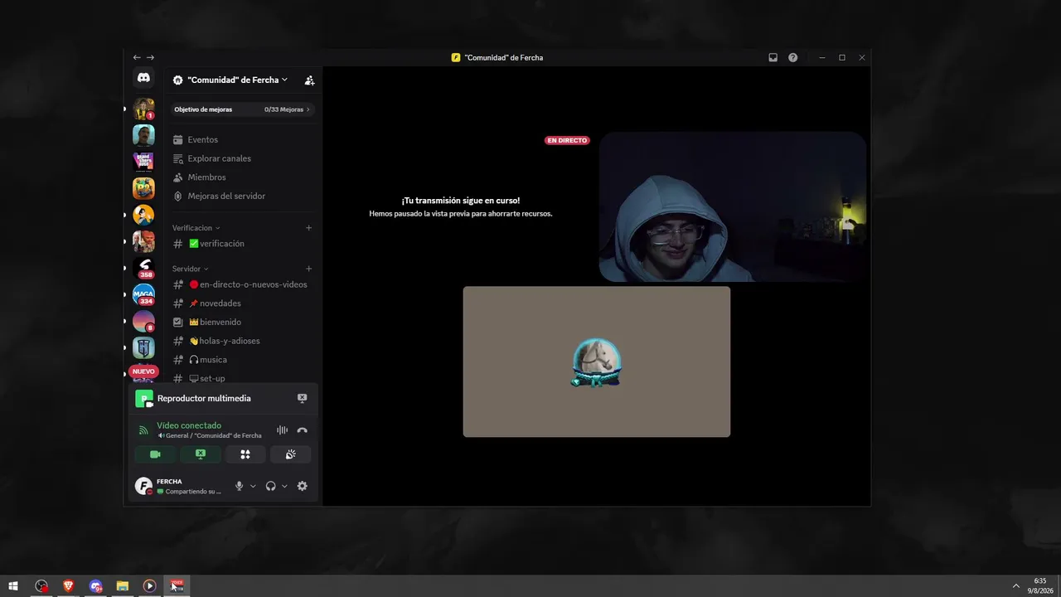The width and height of the screenshot is (1061, 597).
Task: Open voice connection signal details icon
Action: pyautogui.click(x=143, y=430)
